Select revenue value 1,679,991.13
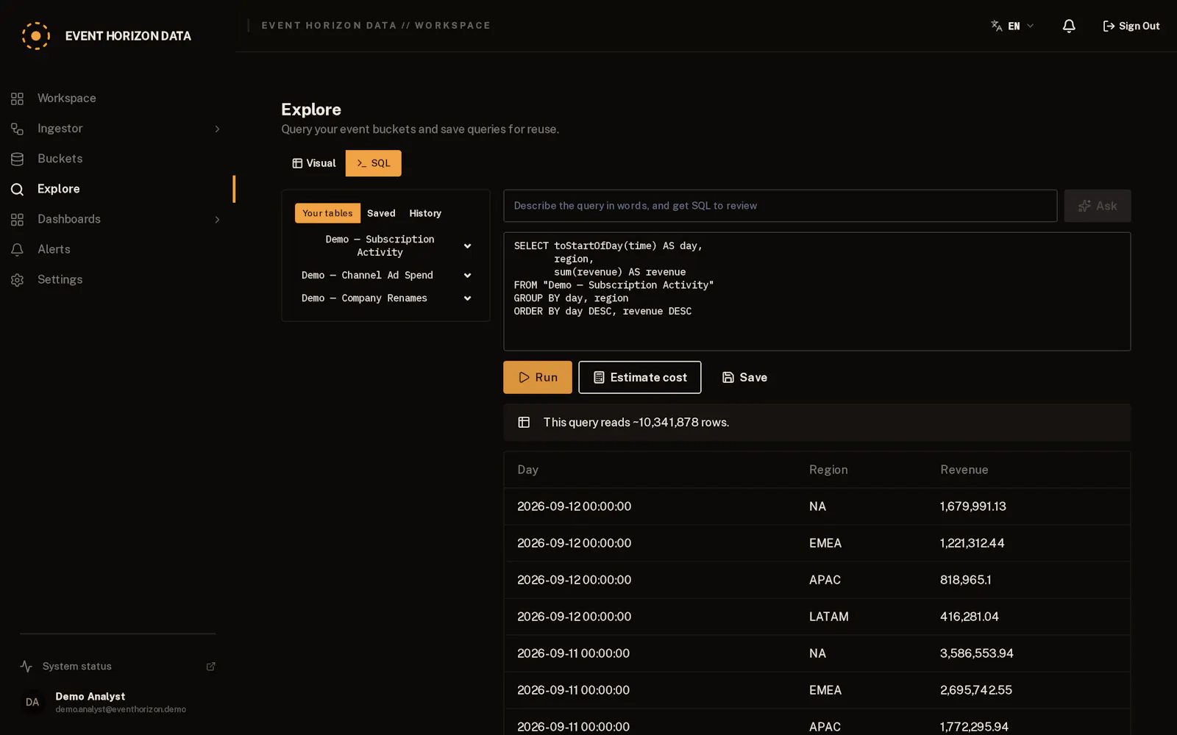 [972, 506]
